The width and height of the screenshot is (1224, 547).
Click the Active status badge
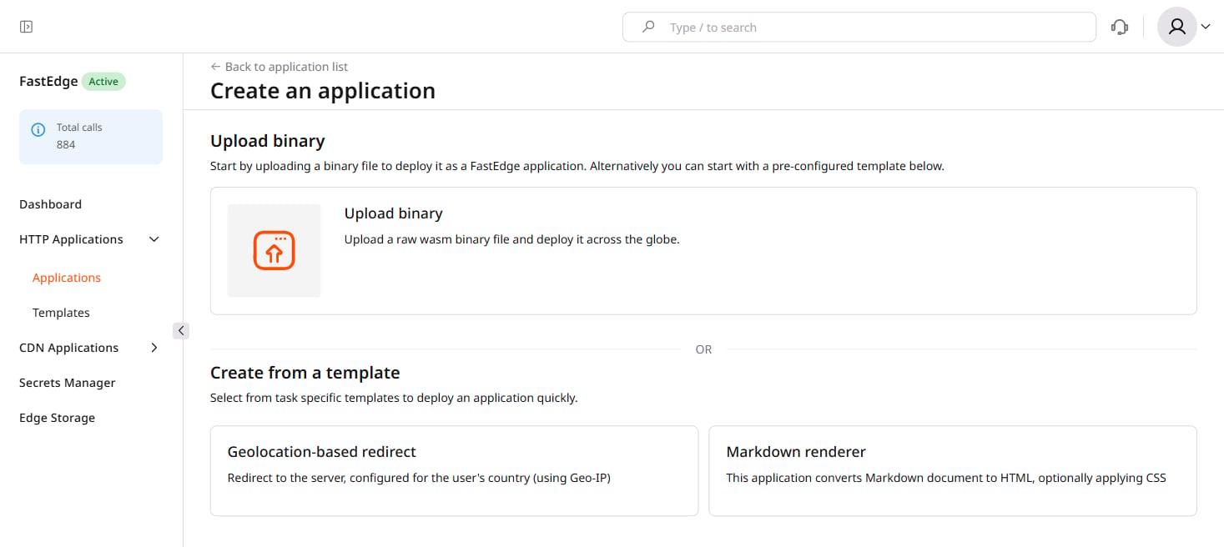pyautogui.click(x=103, y=82)
